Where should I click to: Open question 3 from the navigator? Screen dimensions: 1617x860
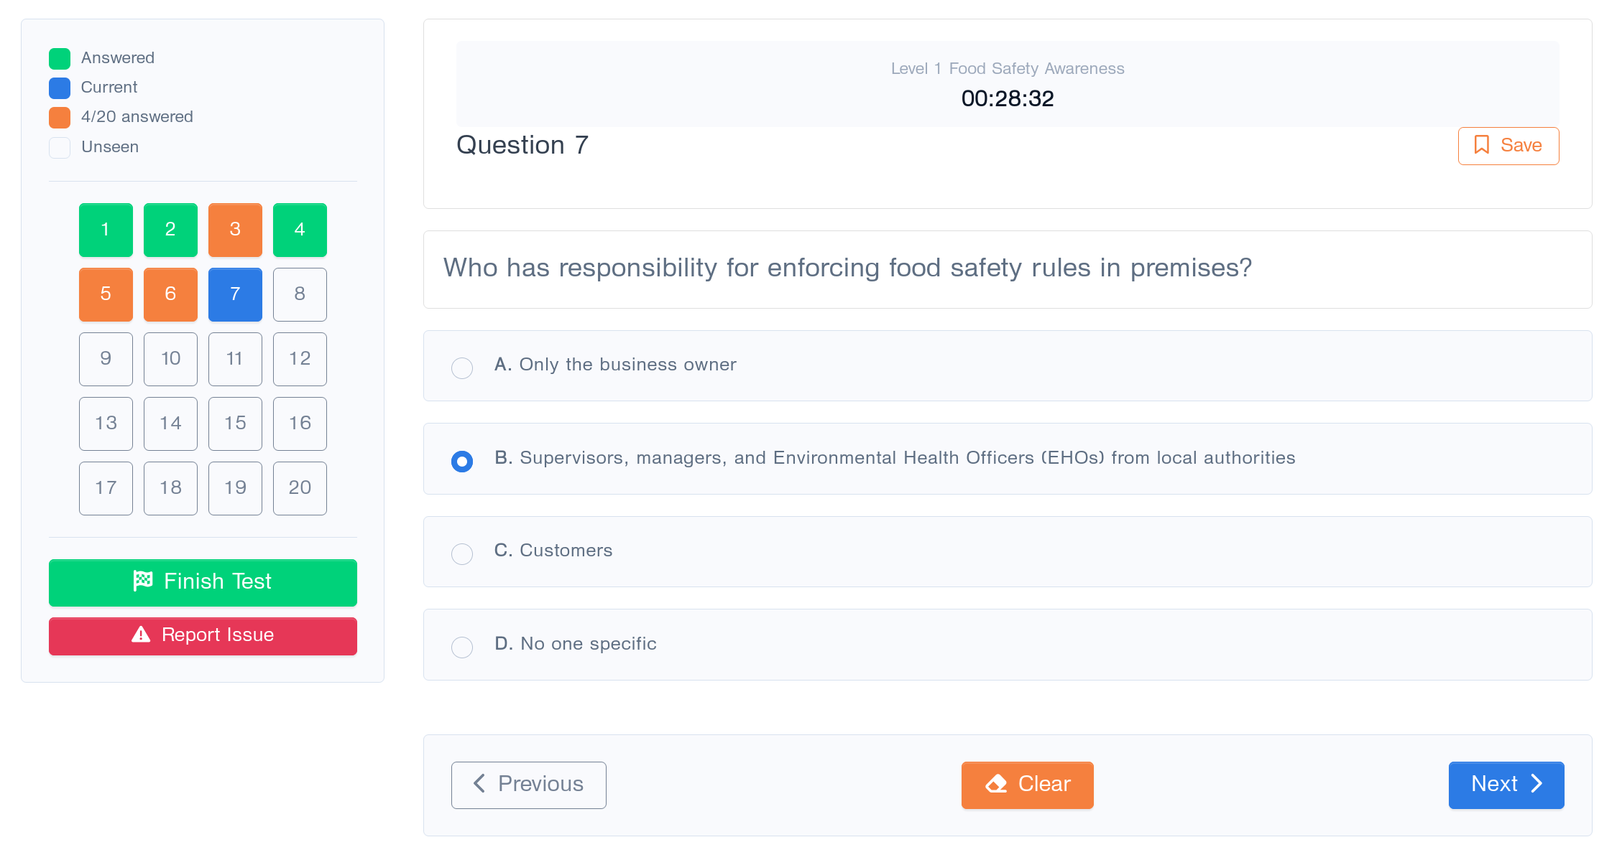pos(235,230)
